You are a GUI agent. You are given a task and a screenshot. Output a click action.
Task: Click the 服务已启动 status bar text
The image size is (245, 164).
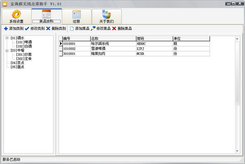click(x=12, y=160)
